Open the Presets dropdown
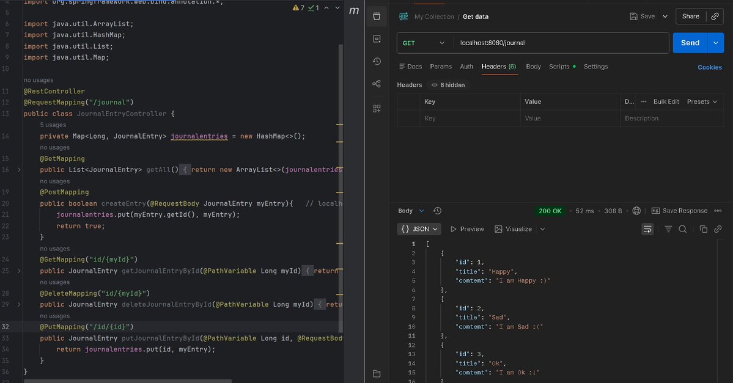 pyautogui.click(x=702, y=101)
